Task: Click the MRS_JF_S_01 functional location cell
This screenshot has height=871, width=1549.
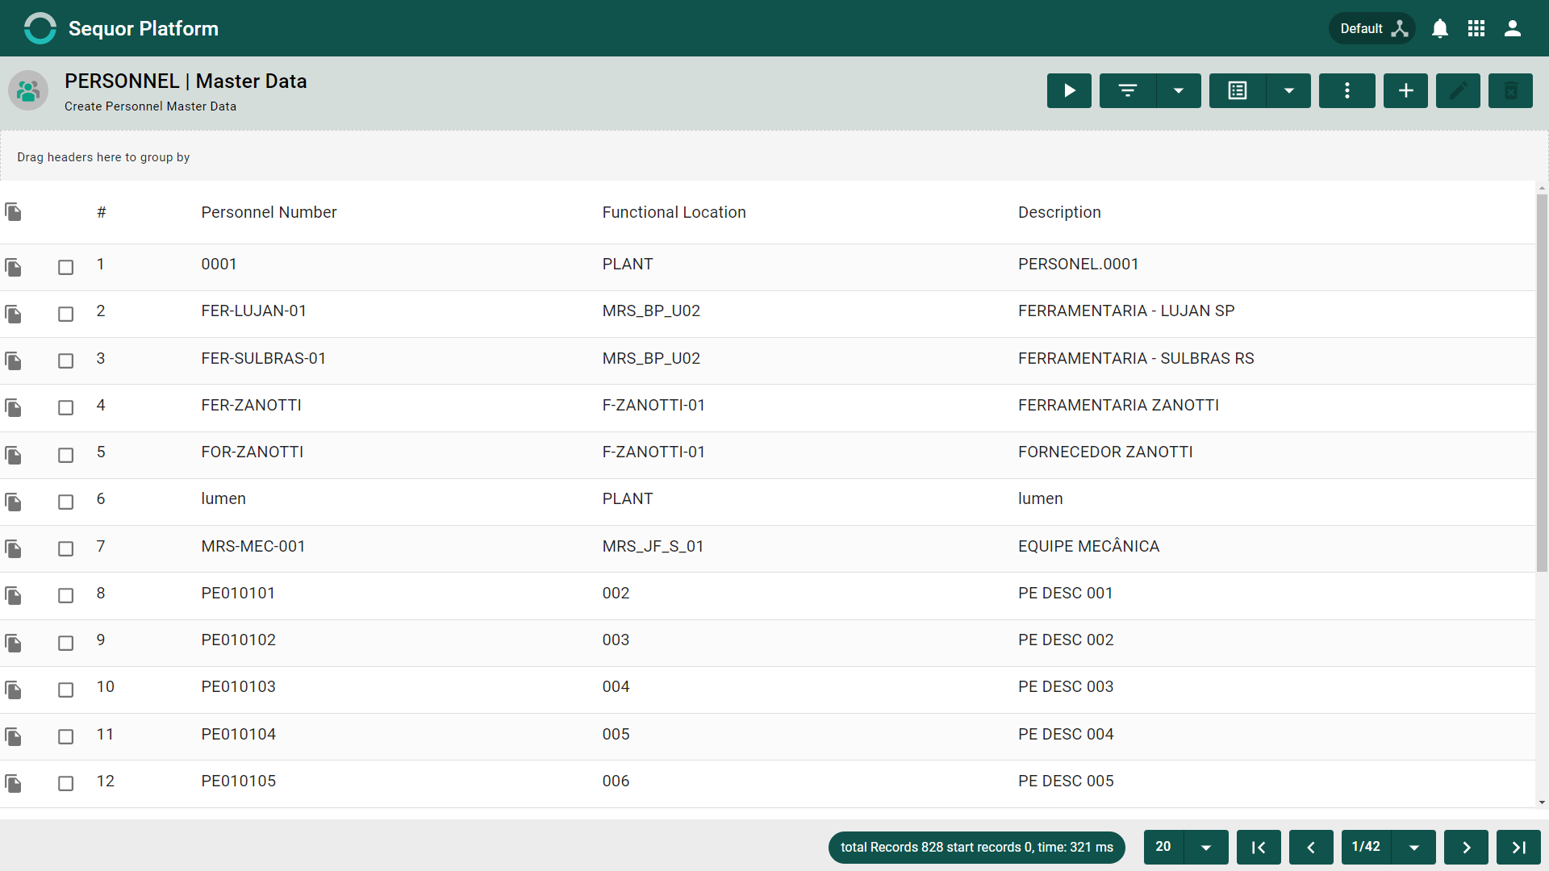Action: pyautogui.click(x=653, y=546)
